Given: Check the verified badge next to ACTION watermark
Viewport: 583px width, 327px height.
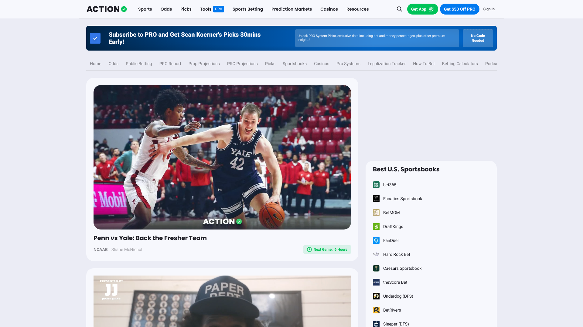Looking at the screenshot, I should [x=239, y=222].
